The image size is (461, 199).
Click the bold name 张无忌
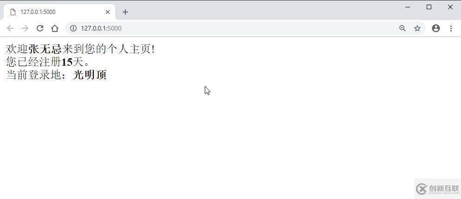[x=45, y=49]
